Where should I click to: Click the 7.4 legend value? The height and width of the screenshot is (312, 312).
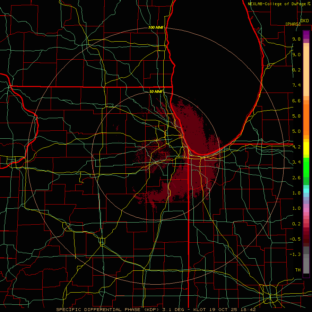tap(296, 85)
